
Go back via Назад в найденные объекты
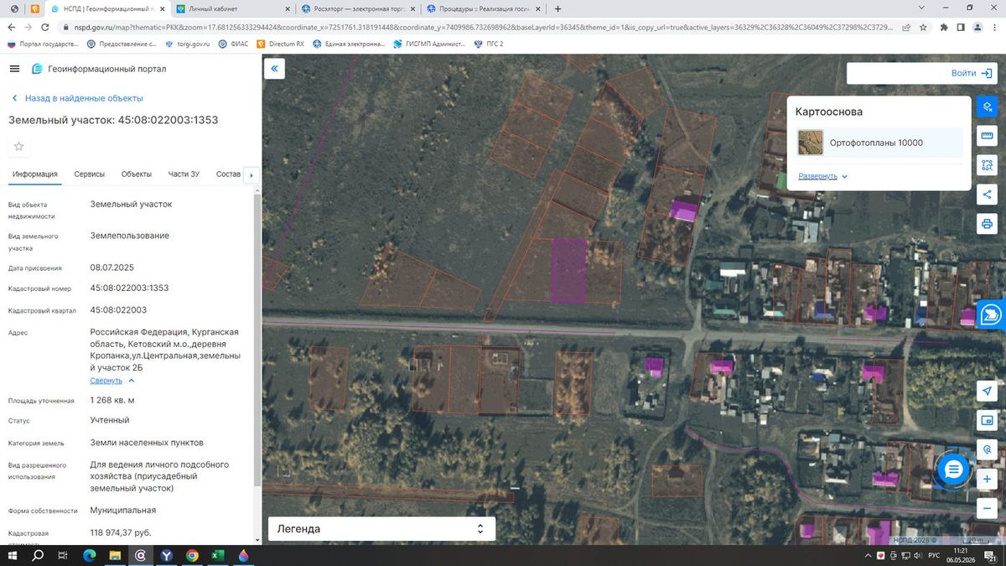76,98
